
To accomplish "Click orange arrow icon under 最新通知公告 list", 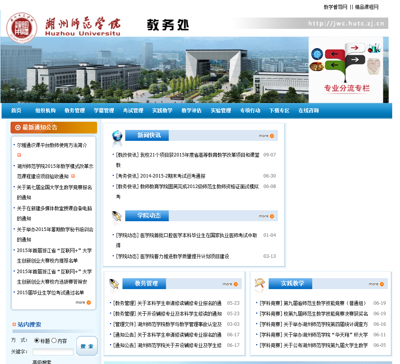I will pyautogui.click(x=89, y=302).
